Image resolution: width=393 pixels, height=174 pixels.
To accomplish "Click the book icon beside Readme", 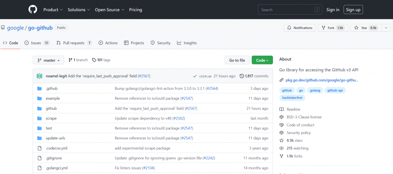I will (281, 109).
